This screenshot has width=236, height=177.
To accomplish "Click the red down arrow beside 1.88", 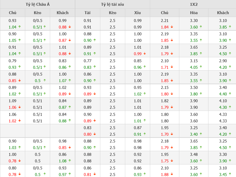I will pos(172,174).
